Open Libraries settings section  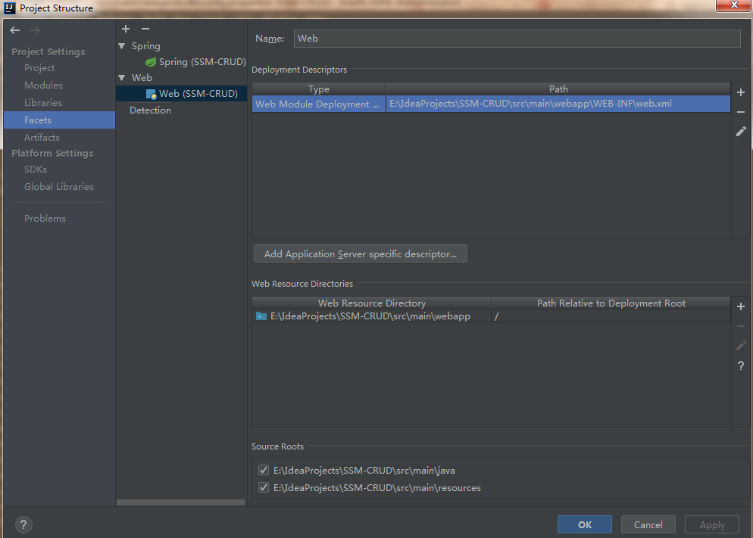click(43, 103)
